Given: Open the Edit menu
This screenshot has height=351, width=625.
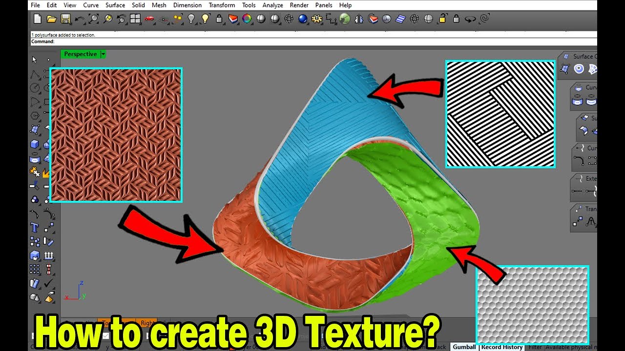Looking at the screenshot, I should point(52,5).
